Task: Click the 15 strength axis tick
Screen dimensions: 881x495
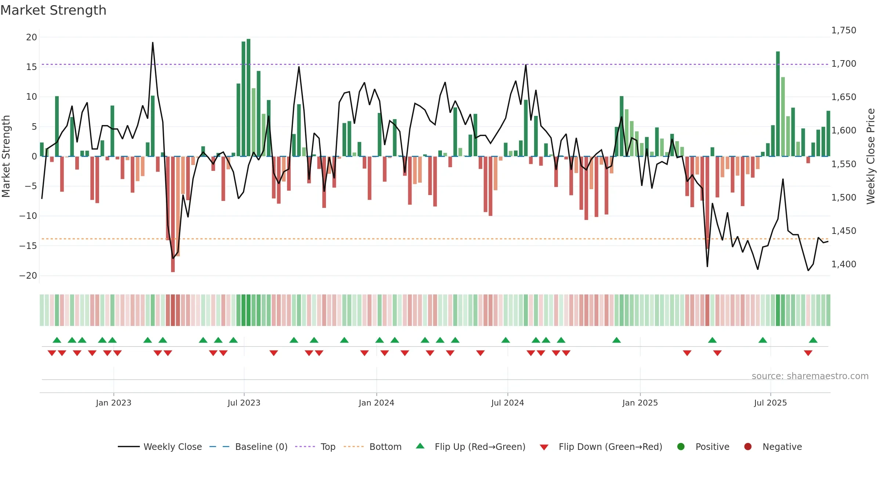Action: click(x=32, y=67)
